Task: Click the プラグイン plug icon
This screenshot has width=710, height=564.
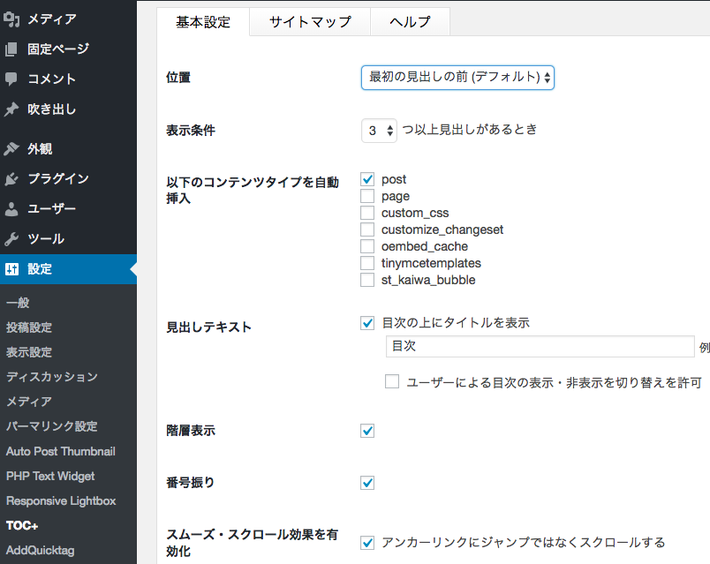Action: (11, 179)
